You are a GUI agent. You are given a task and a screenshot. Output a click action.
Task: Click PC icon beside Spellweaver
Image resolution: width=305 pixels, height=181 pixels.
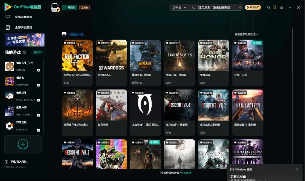pyautogui.click(x=38, y=85)
